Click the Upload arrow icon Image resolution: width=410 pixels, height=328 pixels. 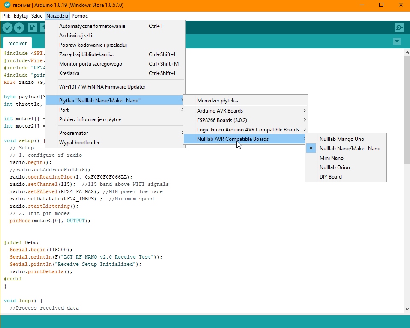[x=19, y=28]
